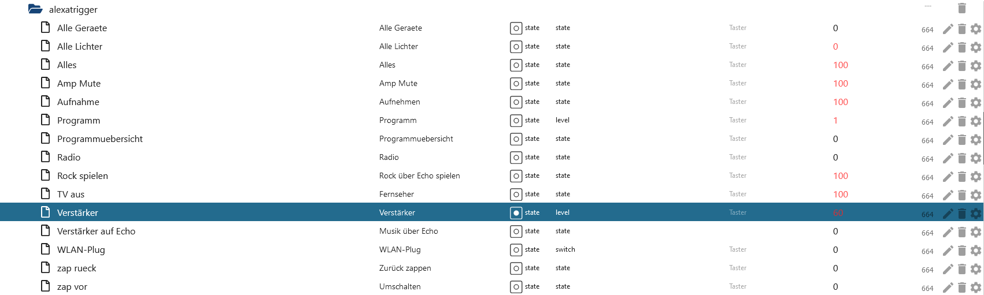Click the edit pencil for Alle Geraete
Image resolution: width=984 pixels, height=295 pixels.
pyautogui.click(x=948, y=29)
